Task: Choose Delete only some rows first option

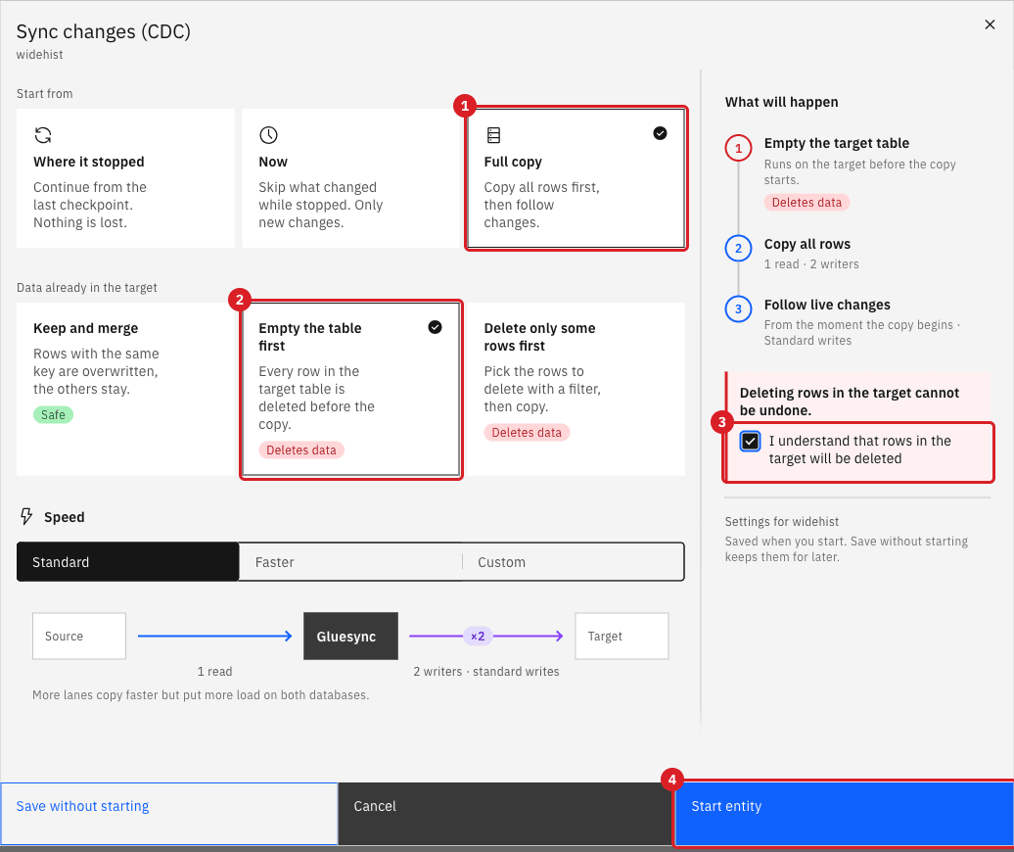Action: 576,389
